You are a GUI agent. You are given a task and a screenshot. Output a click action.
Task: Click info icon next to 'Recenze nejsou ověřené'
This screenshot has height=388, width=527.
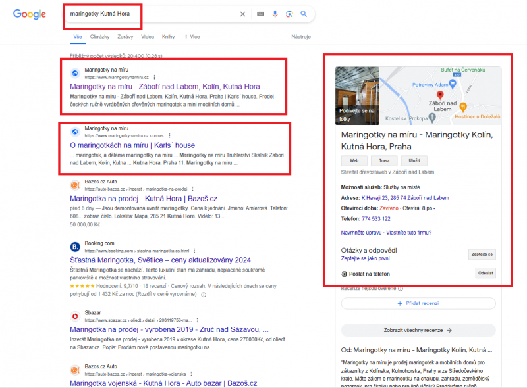click(x=401, y=289)
